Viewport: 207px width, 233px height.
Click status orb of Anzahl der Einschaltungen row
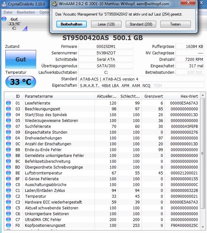[8, 144]
